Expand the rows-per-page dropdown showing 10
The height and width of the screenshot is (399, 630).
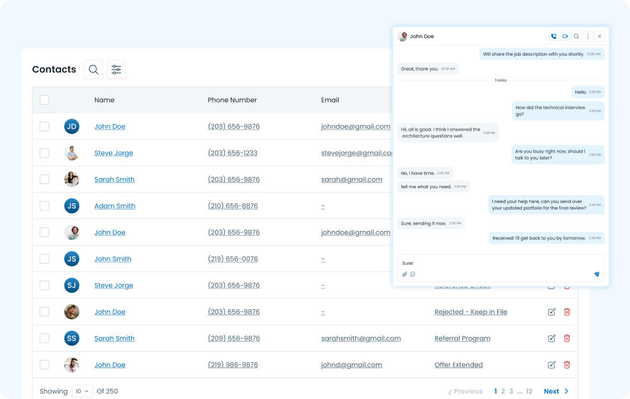[82, 391]
